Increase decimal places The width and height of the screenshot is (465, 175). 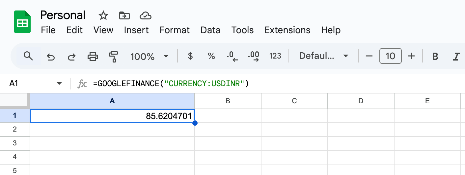253,57
